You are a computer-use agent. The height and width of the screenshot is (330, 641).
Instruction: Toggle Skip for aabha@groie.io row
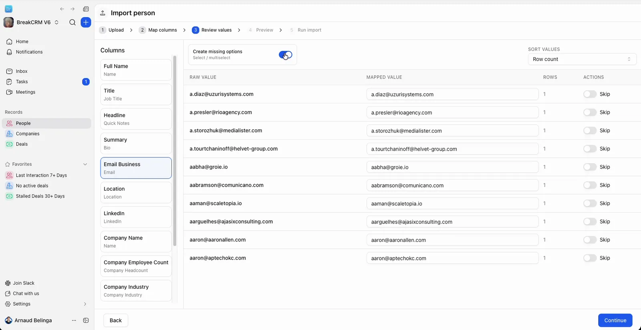[590, 167]
